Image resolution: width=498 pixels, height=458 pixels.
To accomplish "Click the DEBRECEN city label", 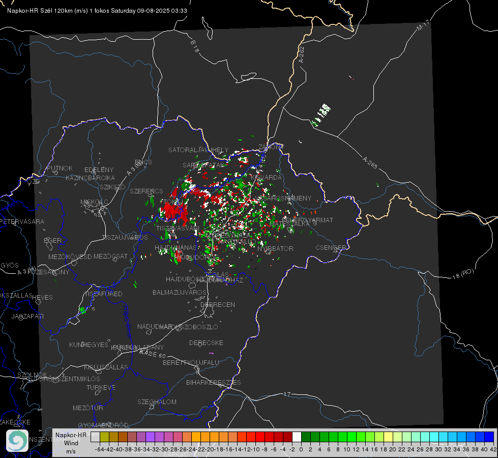I will [218, 304].
